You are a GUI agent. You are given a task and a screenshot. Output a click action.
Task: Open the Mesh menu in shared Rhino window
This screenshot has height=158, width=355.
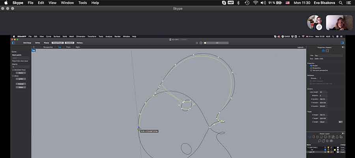pyautogui.click(x=71, y=36)
